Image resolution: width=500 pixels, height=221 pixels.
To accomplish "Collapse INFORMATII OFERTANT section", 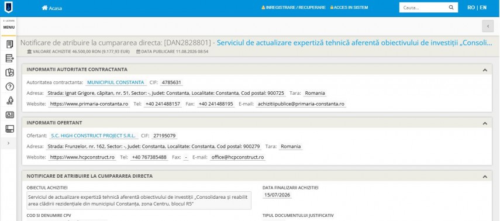I will (x=485, y=123).
